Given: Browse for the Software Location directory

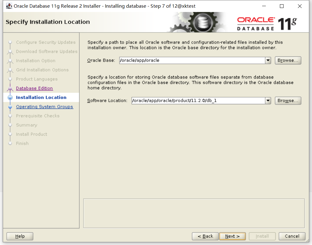Looking at the screenshot, I should coord(288,101).
